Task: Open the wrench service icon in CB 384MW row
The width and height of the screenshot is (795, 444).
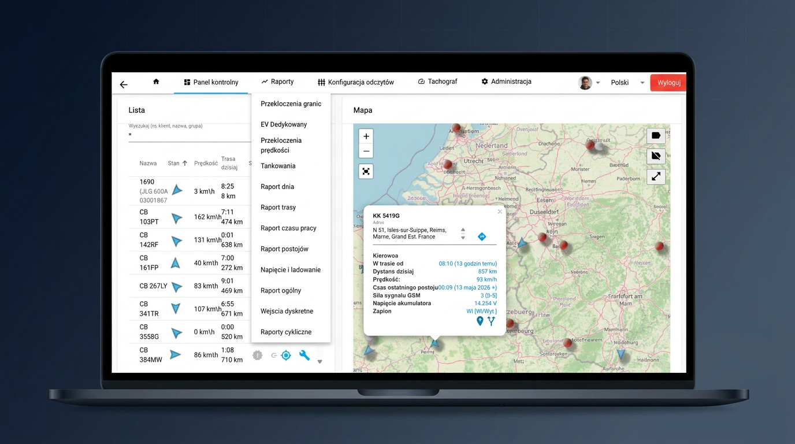Action: coord(304,355)
